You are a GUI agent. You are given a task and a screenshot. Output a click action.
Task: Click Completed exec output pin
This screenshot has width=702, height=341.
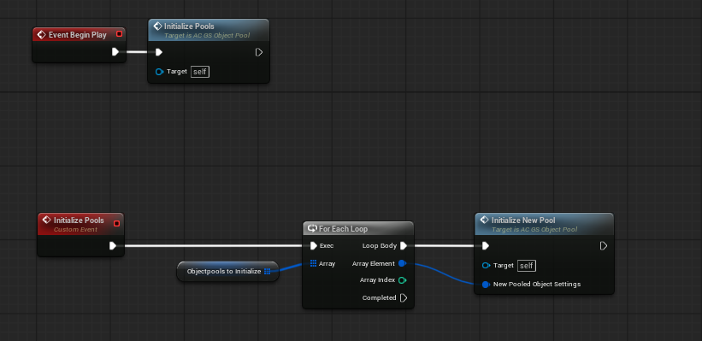[x=404, y=297]
